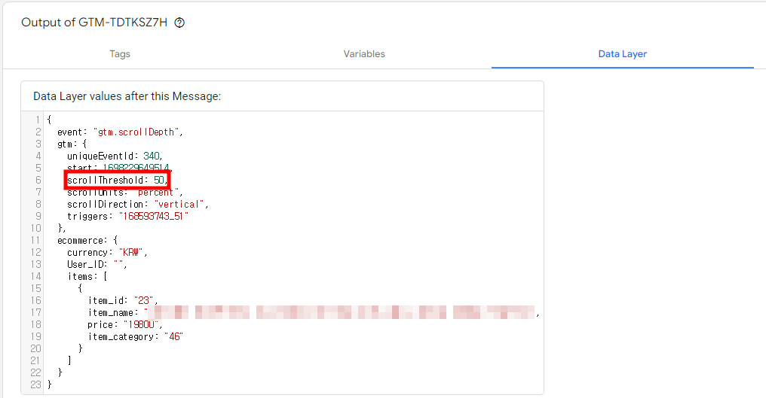This screenshot has height=398, width=766.
Task: Click the event gtm.scrollDepth value
Action: point(136,132)
